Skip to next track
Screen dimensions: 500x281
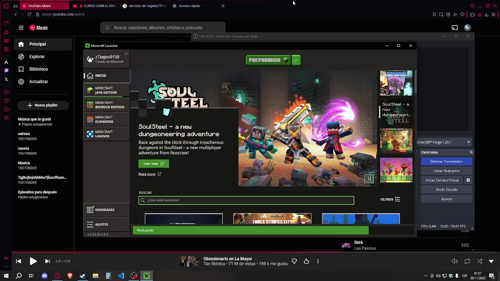[x=48, y=261]
